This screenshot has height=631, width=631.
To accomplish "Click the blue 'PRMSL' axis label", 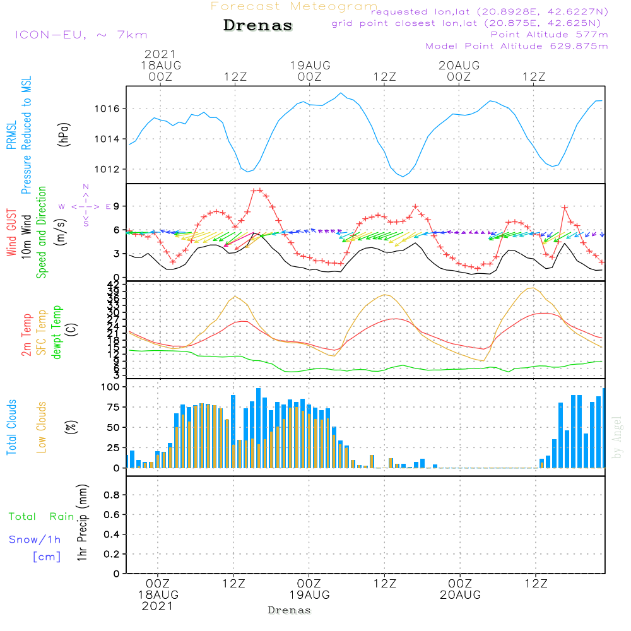I will coord(11,135).
